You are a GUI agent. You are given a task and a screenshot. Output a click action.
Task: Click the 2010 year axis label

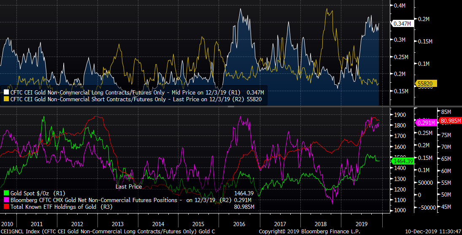[x=7, y=224]
